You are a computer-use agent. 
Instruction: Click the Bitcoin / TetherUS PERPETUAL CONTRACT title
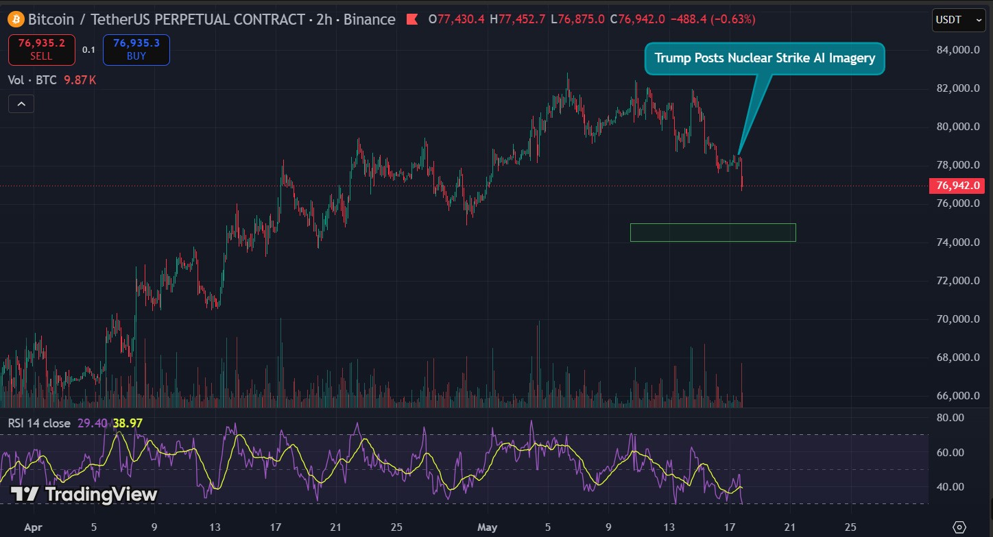coord(168,19)
